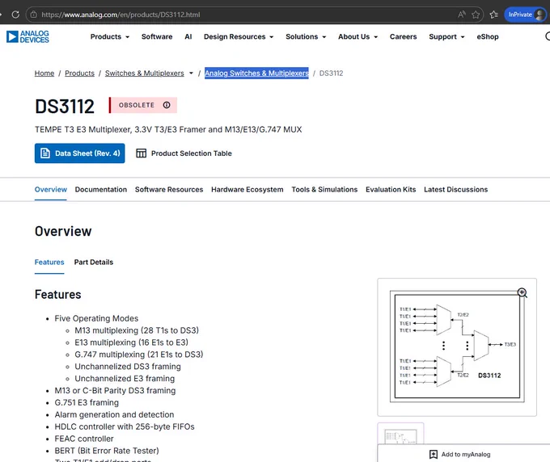Click 'BERT (Bit Error Rate Tester)' text
550x462 pixels.
[107, 451]
